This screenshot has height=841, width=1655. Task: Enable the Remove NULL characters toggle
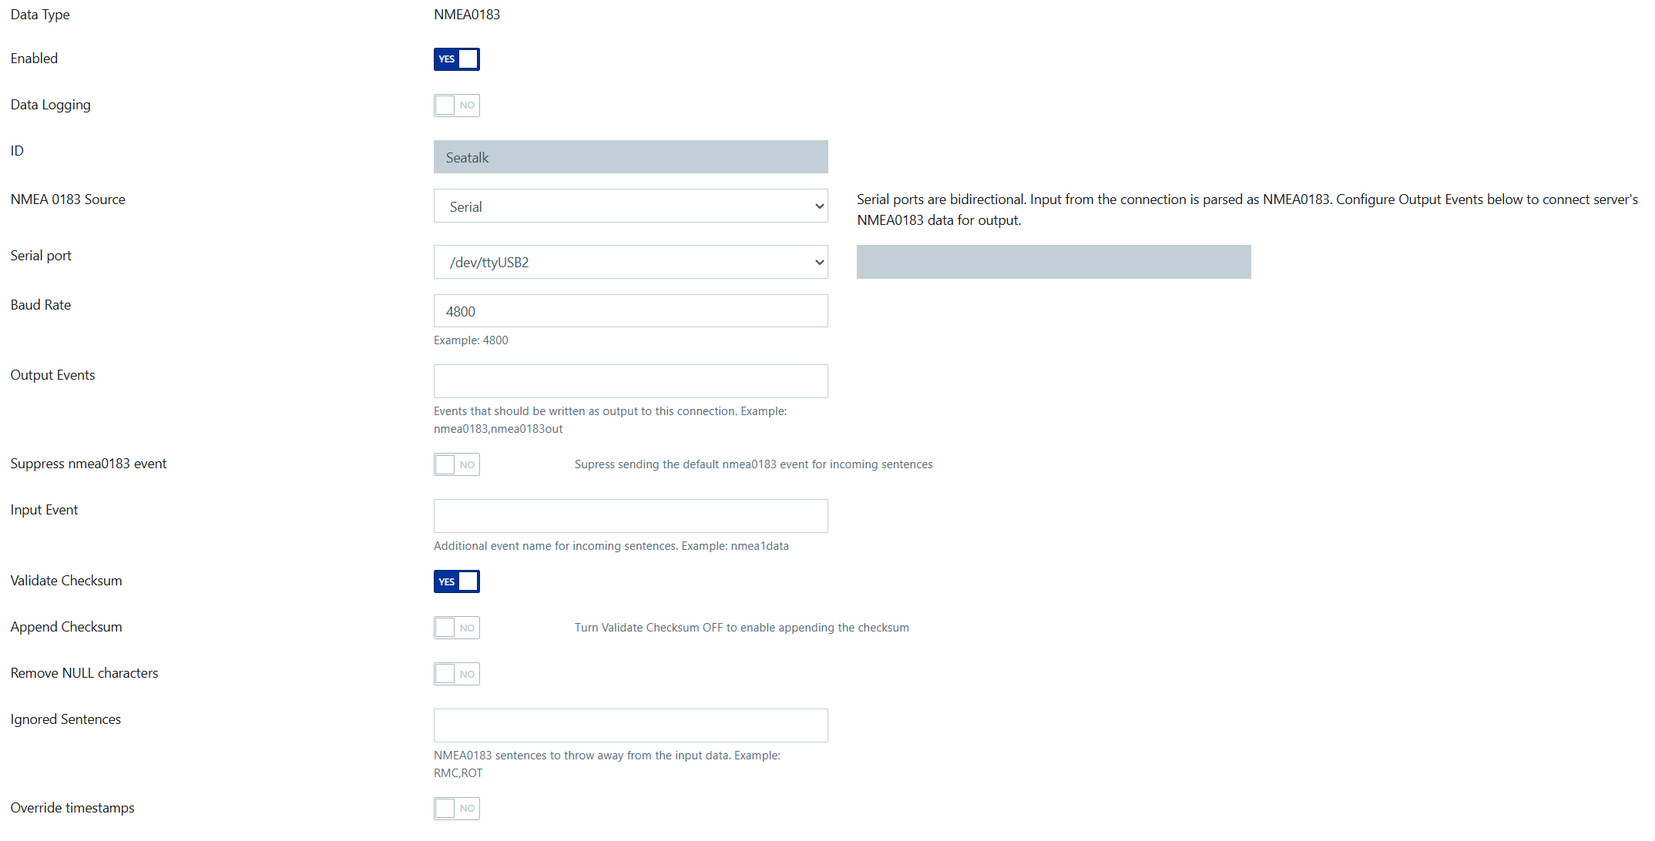click(x=456, y=674)
